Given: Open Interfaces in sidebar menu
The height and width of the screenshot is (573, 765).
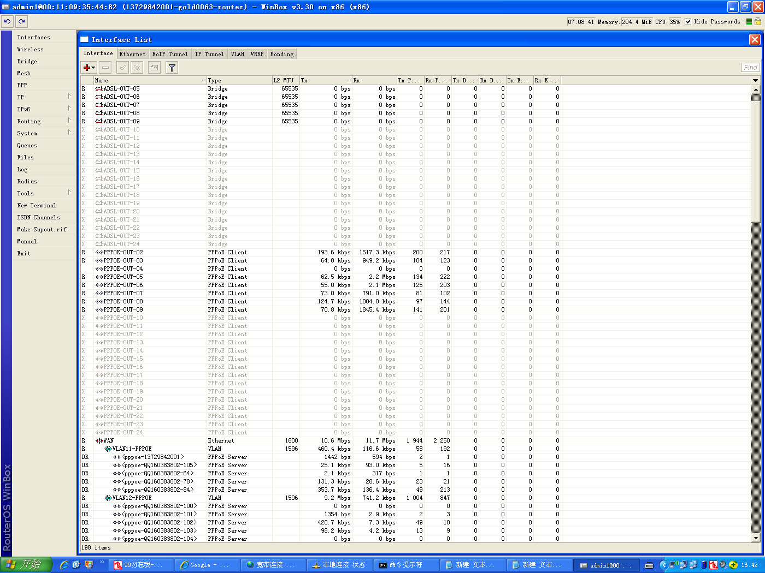Looking at the screenshot, I should (44, 37).
